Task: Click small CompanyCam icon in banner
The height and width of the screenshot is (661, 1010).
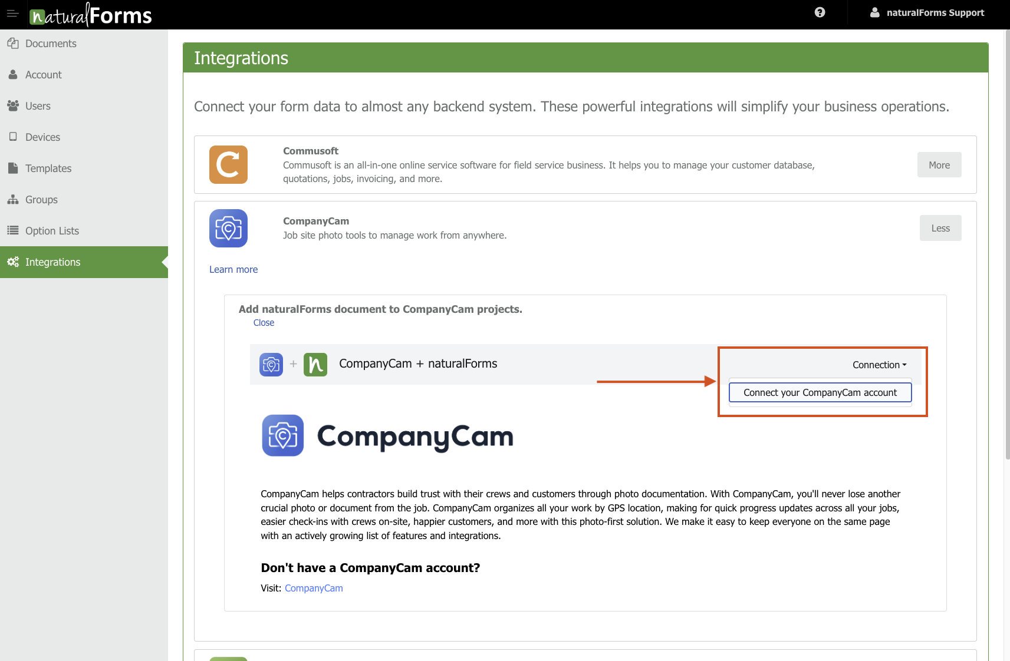Action: tap(271, 365)
